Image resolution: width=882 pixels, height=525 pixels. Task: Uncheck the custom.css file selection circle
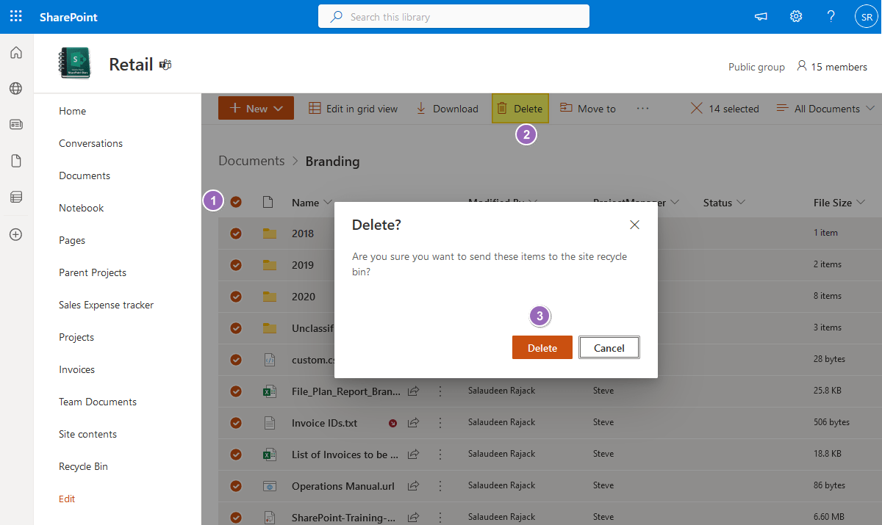click(236, 359)
